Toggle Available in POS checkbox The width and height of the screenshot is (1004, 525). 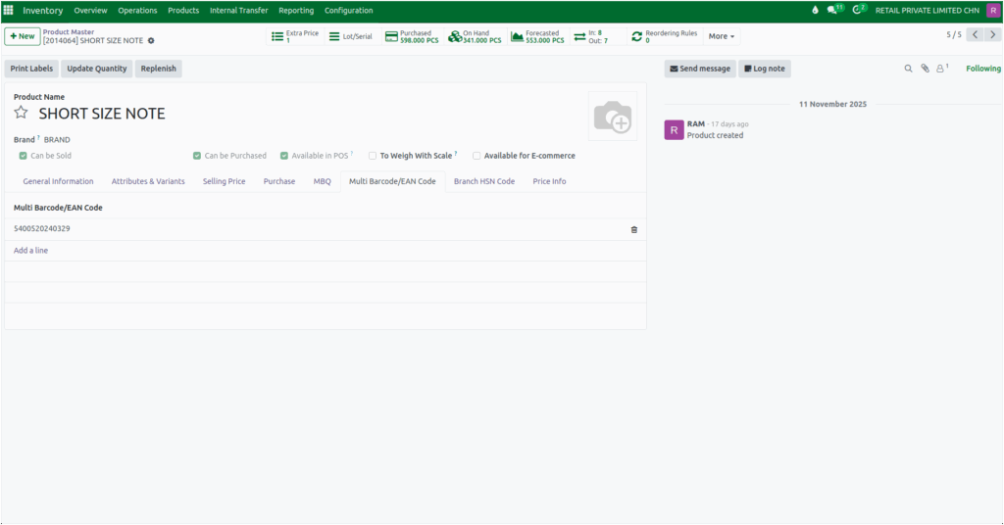[284, 156]
